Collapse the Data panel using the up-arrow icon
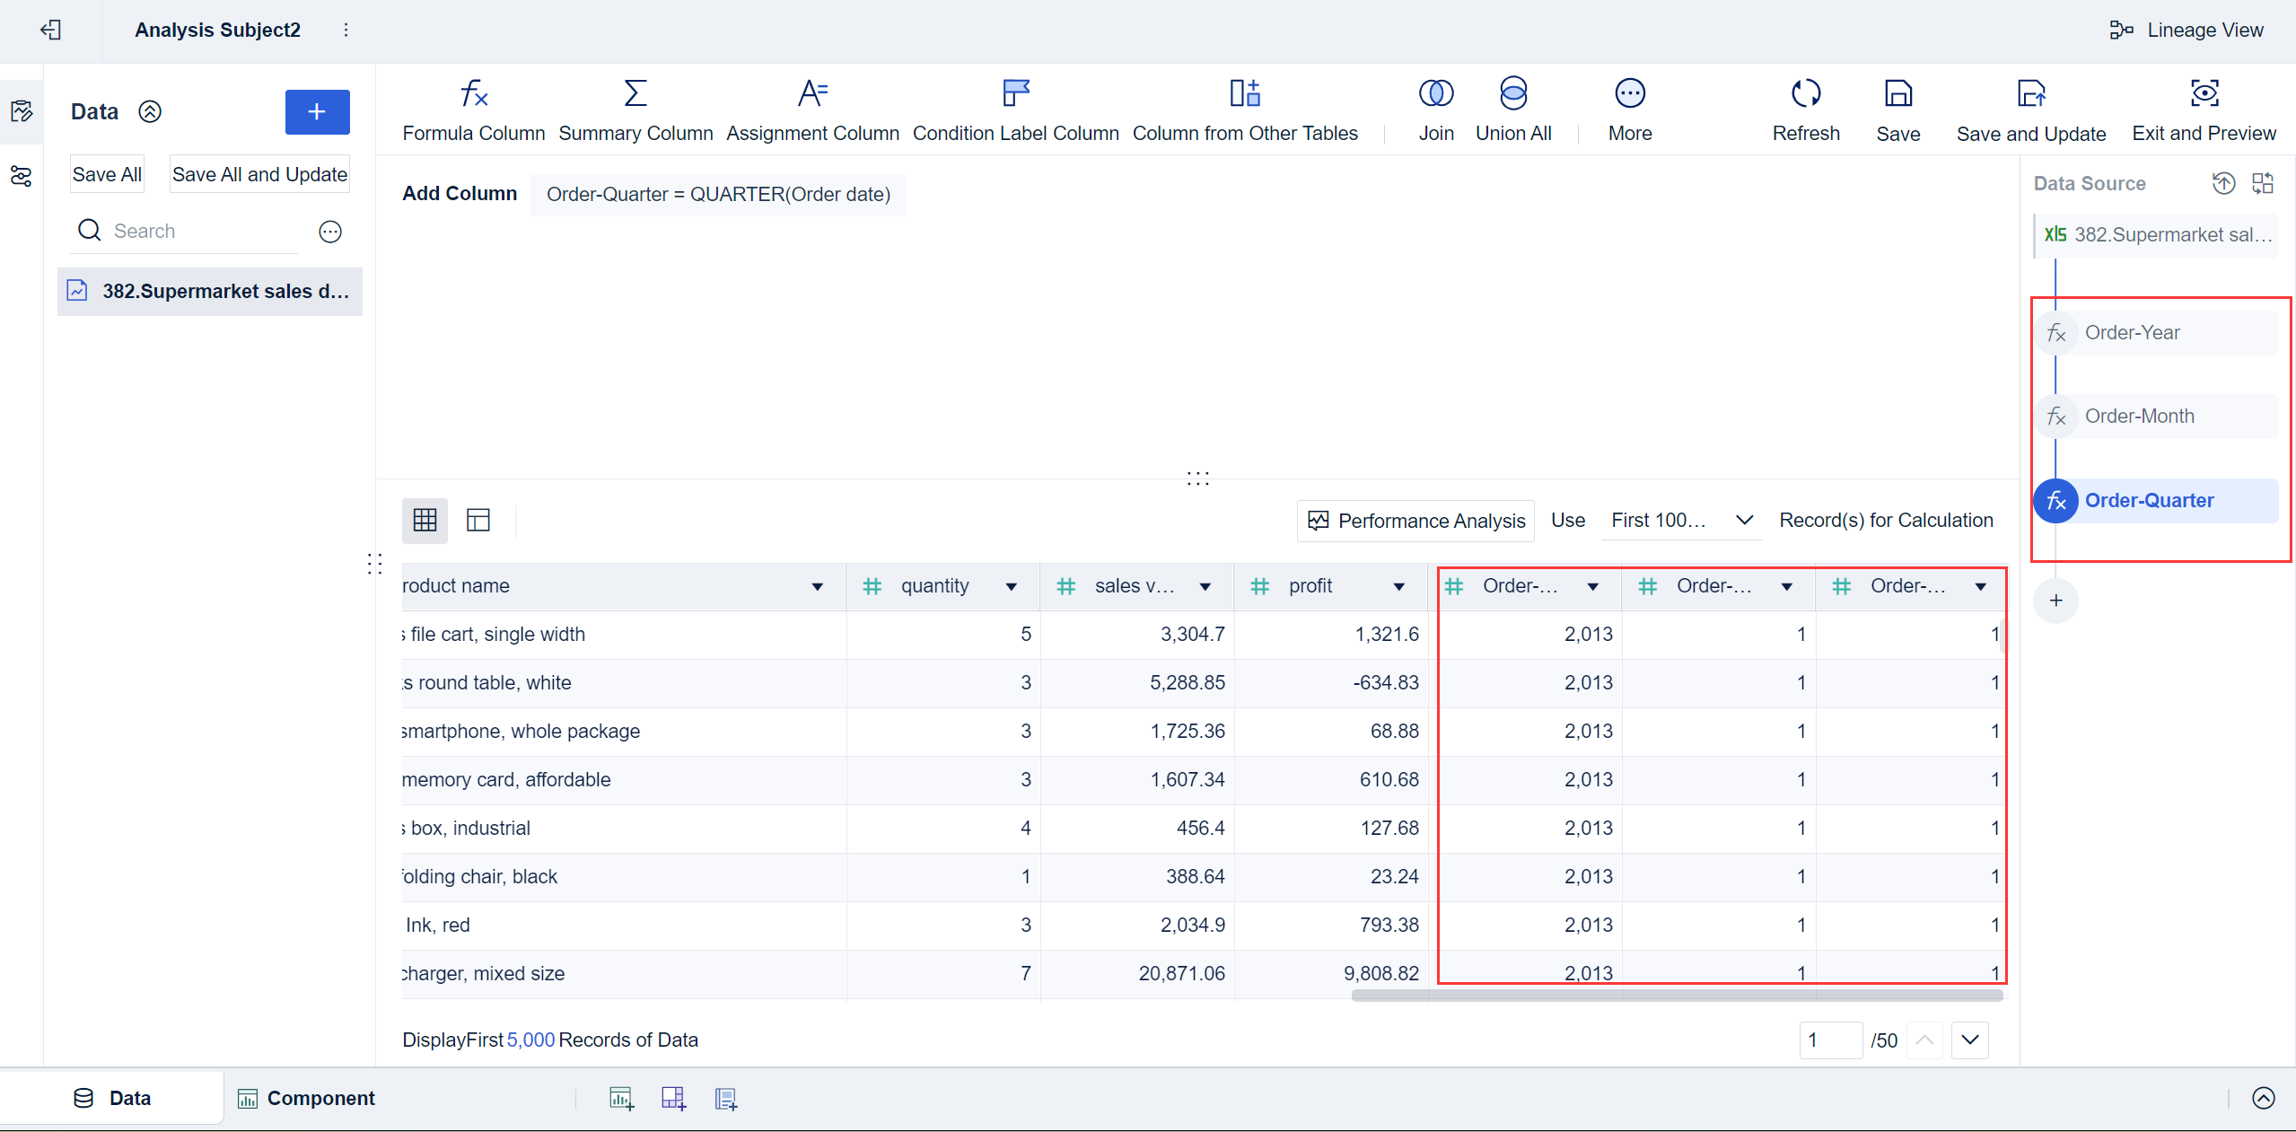The width and height of the screenshot is (2296, 1132). [x=150, y=111]
